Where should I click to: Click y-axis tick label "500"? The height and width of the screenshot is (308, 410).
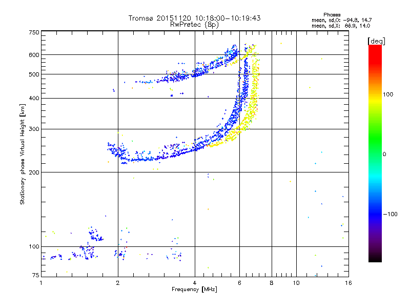coord(34,74)
